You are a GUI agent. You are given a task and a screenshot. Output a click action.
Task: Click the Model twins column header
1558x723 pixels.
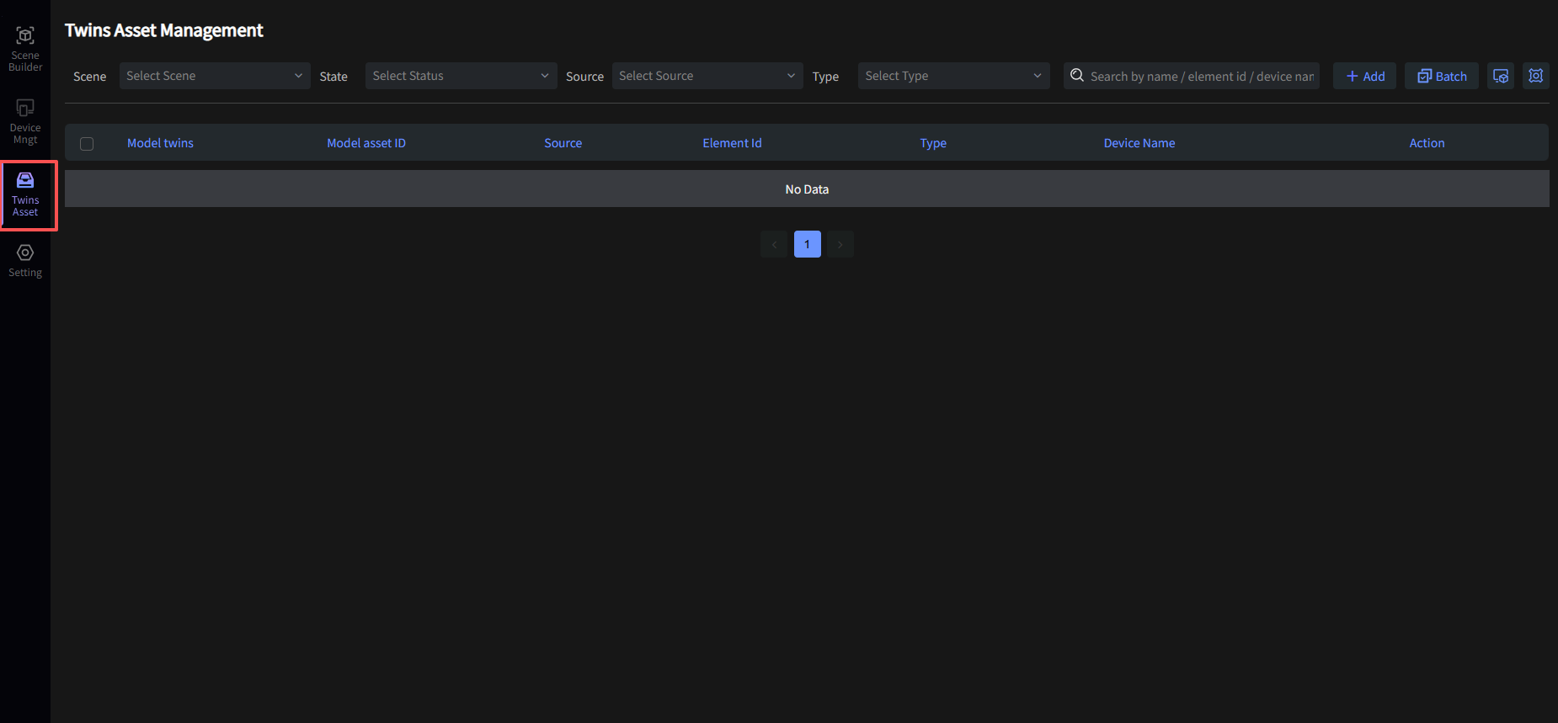[160, 143]
